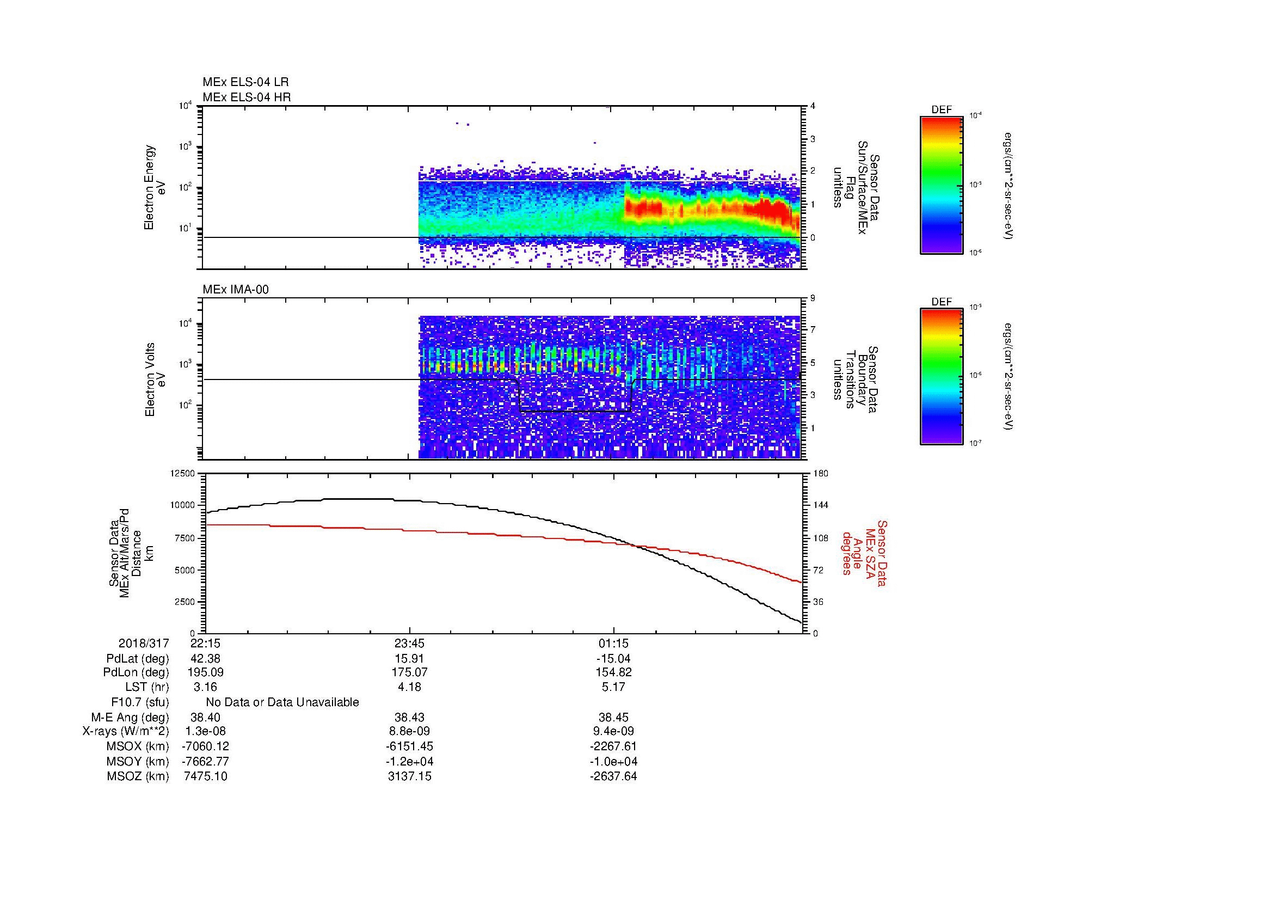1273x900 pixels.
Task: Click the MSOZ value 7475.10
Action: [x=205, y=776]
